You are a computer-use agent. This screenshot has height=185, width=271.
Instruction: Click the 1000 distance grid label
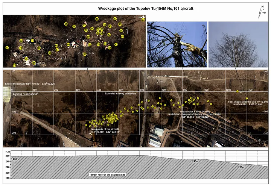(228, 90)
